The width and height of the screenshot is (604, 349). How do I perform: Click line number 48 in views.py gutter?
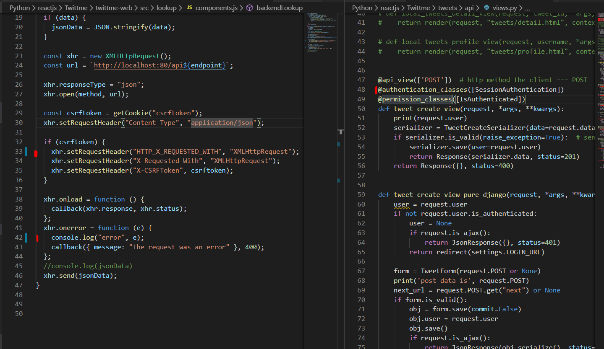(x=361, y=89)
